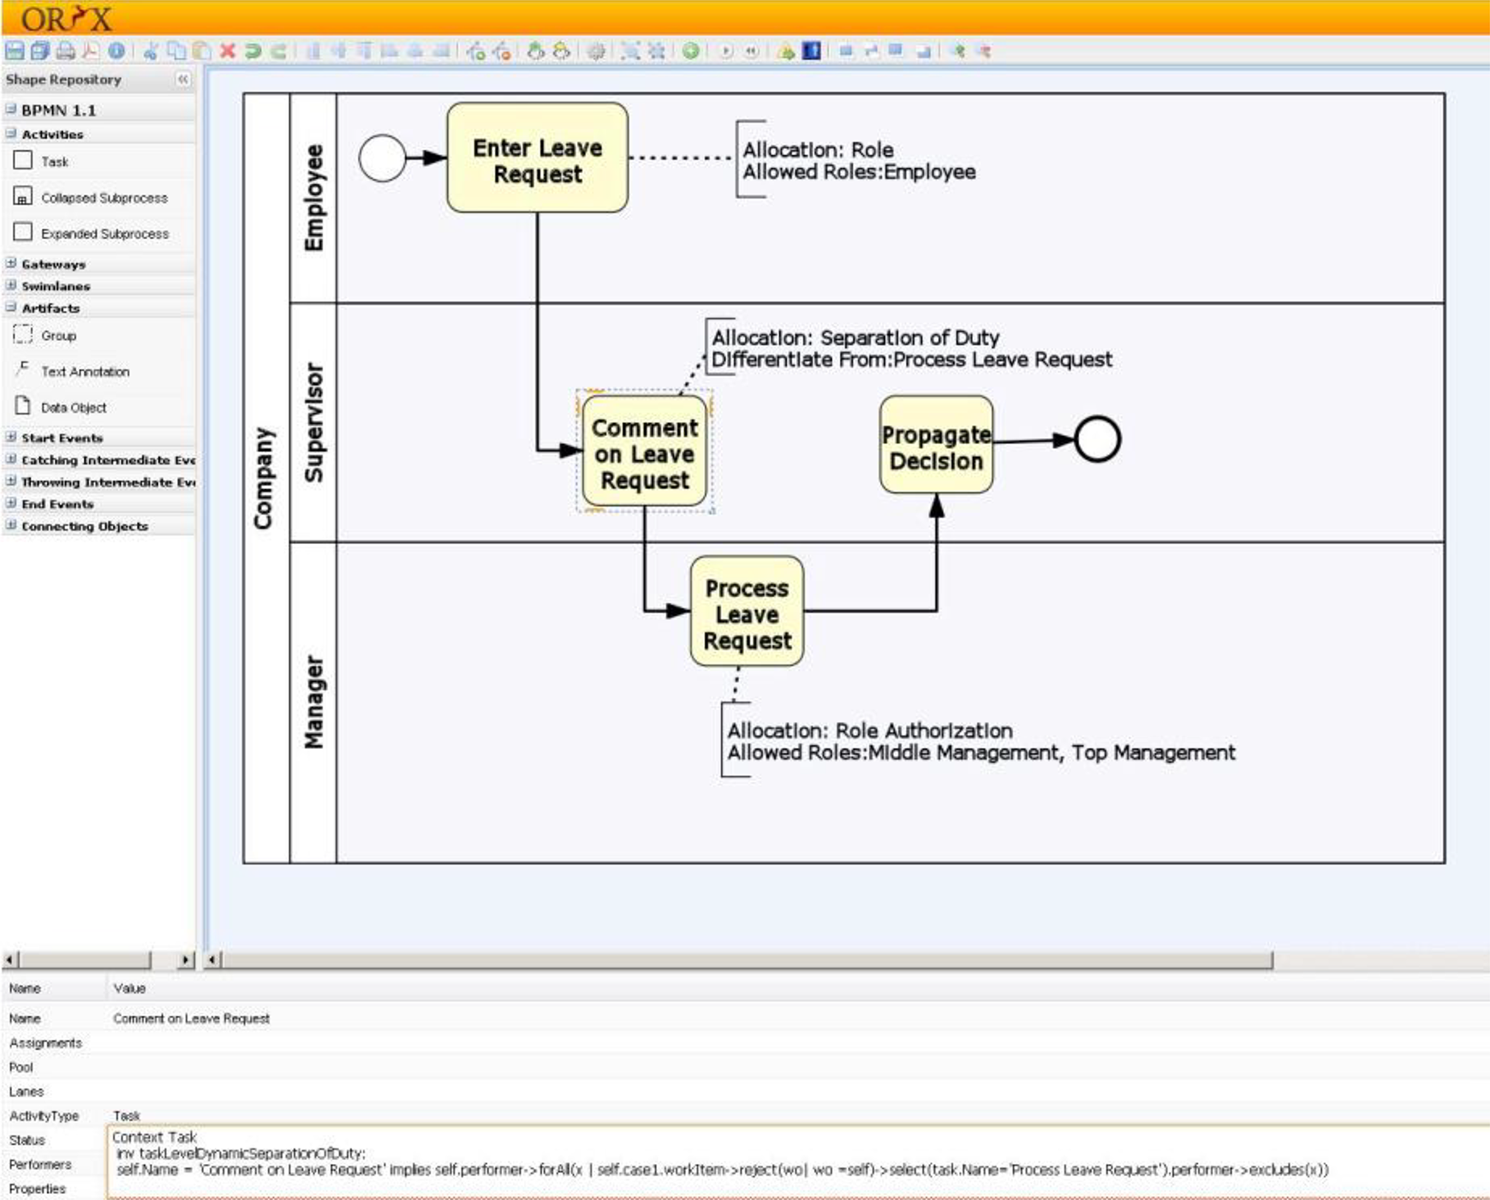Click the ActivityType property row
The width and height of the screenshot is (1490, 1200).
[745, 1115]
